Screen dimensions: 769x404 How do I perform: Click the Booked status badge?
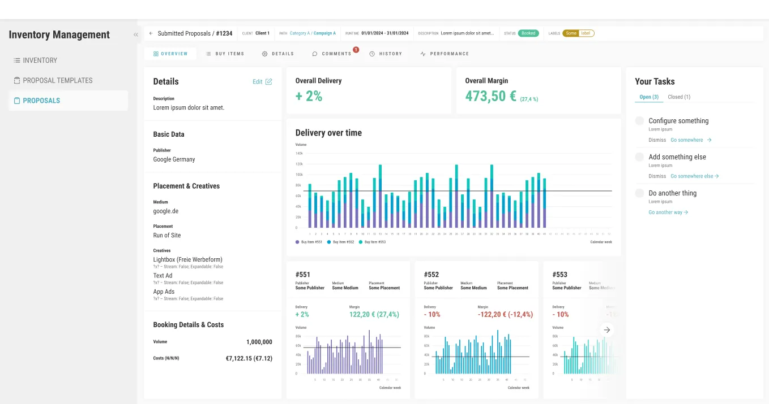528,33
